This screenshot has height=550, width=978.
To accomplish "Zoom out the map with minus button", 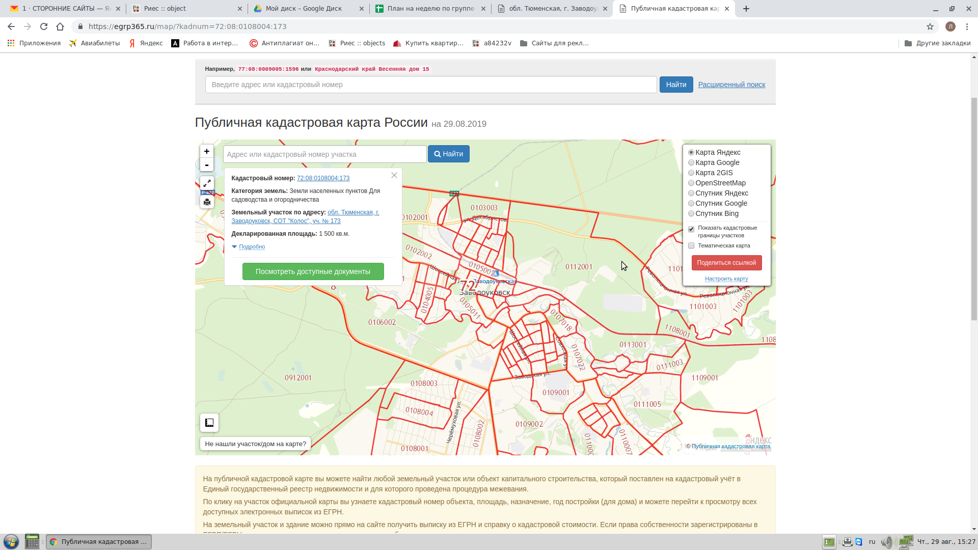I will [207, 165].
